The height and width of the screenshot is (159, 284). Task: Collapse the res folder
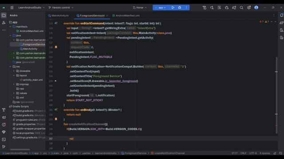pyautogui.click(x=10, y=67)
